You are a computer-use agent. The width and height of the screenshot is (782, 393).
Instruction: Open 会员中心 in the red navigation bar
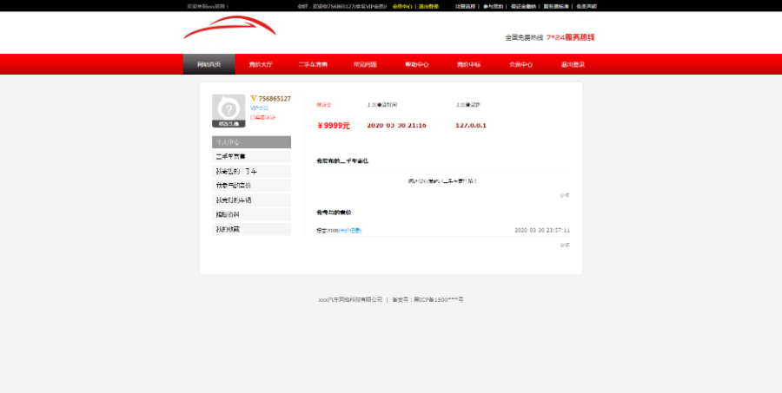(520, 64)
